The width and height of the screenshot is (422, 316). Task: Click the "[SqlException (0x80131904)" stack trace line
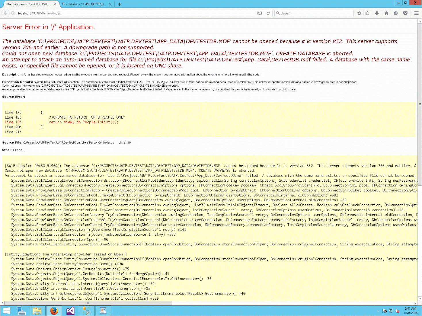(211, 166)
